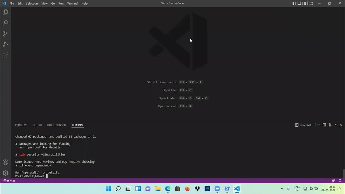The image size is (345, 194).
Task: Open the Selection menu
Action: [32, 4]
